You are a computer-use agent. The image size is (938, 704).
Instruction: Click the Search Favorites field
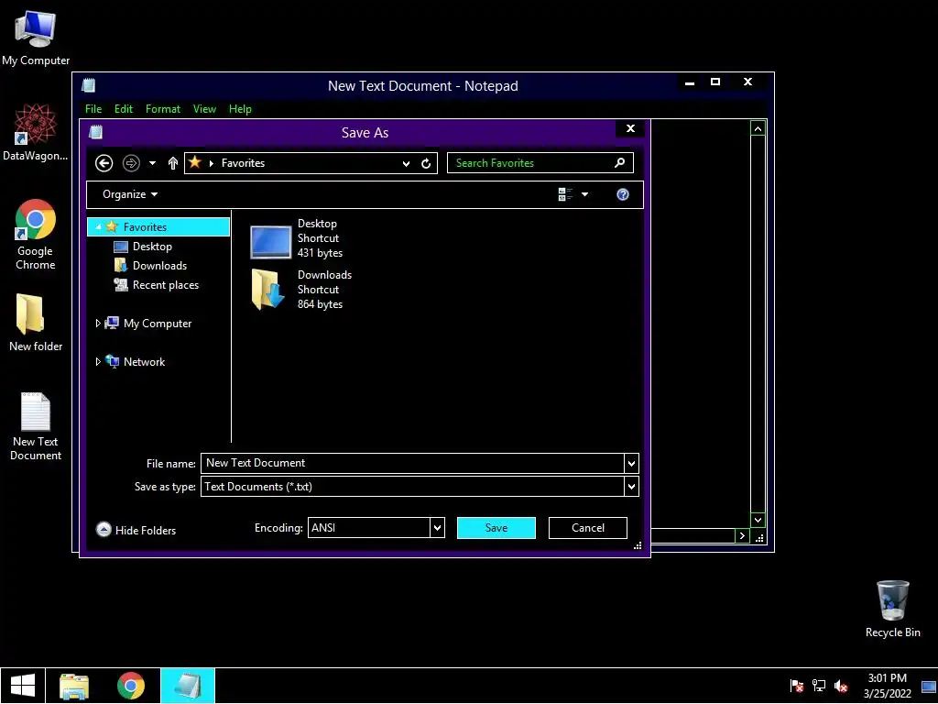click(x=540, y=163)
